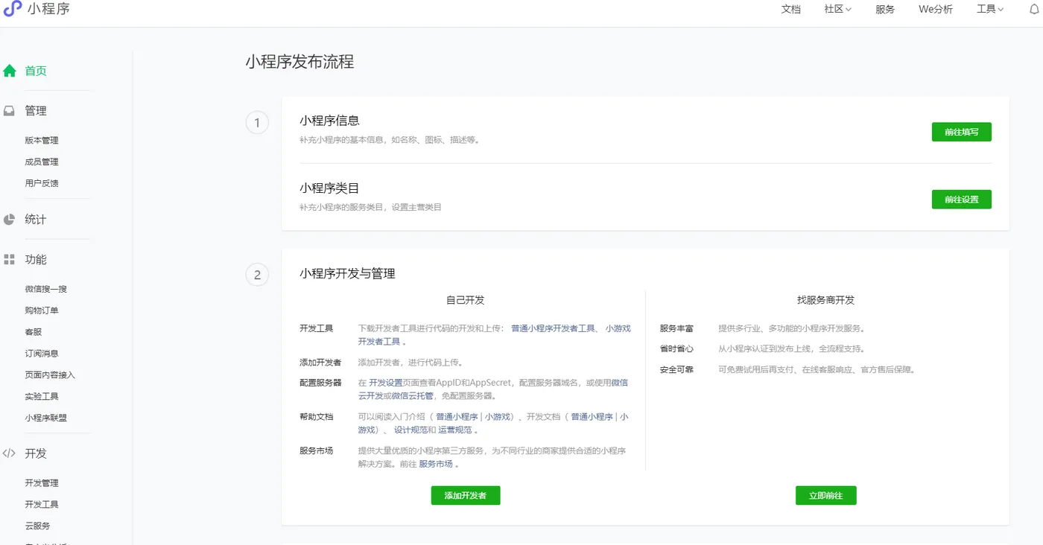Select 统计 section in the sidebar
Viewport: 1043px width, 545px height.
tap(36, 220)
